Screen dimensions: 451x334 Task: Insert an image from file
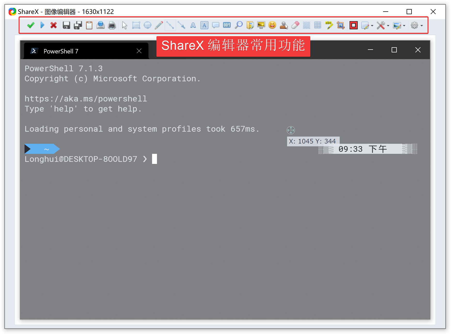(250, 25)
